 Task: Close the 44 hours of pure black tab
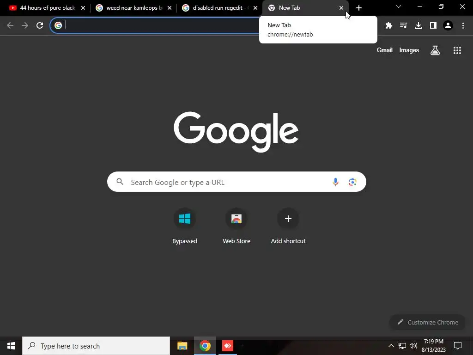click(x=83, y=8)
